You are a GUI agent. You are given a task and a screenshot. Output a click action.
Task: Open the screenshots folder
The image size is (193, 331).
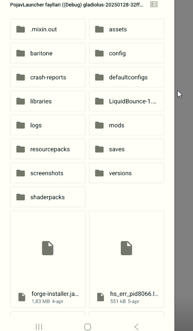tap(48, 173)
